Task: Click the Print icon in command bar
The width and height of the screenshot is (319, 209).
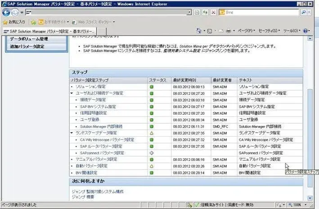Action: pos(229,31)
